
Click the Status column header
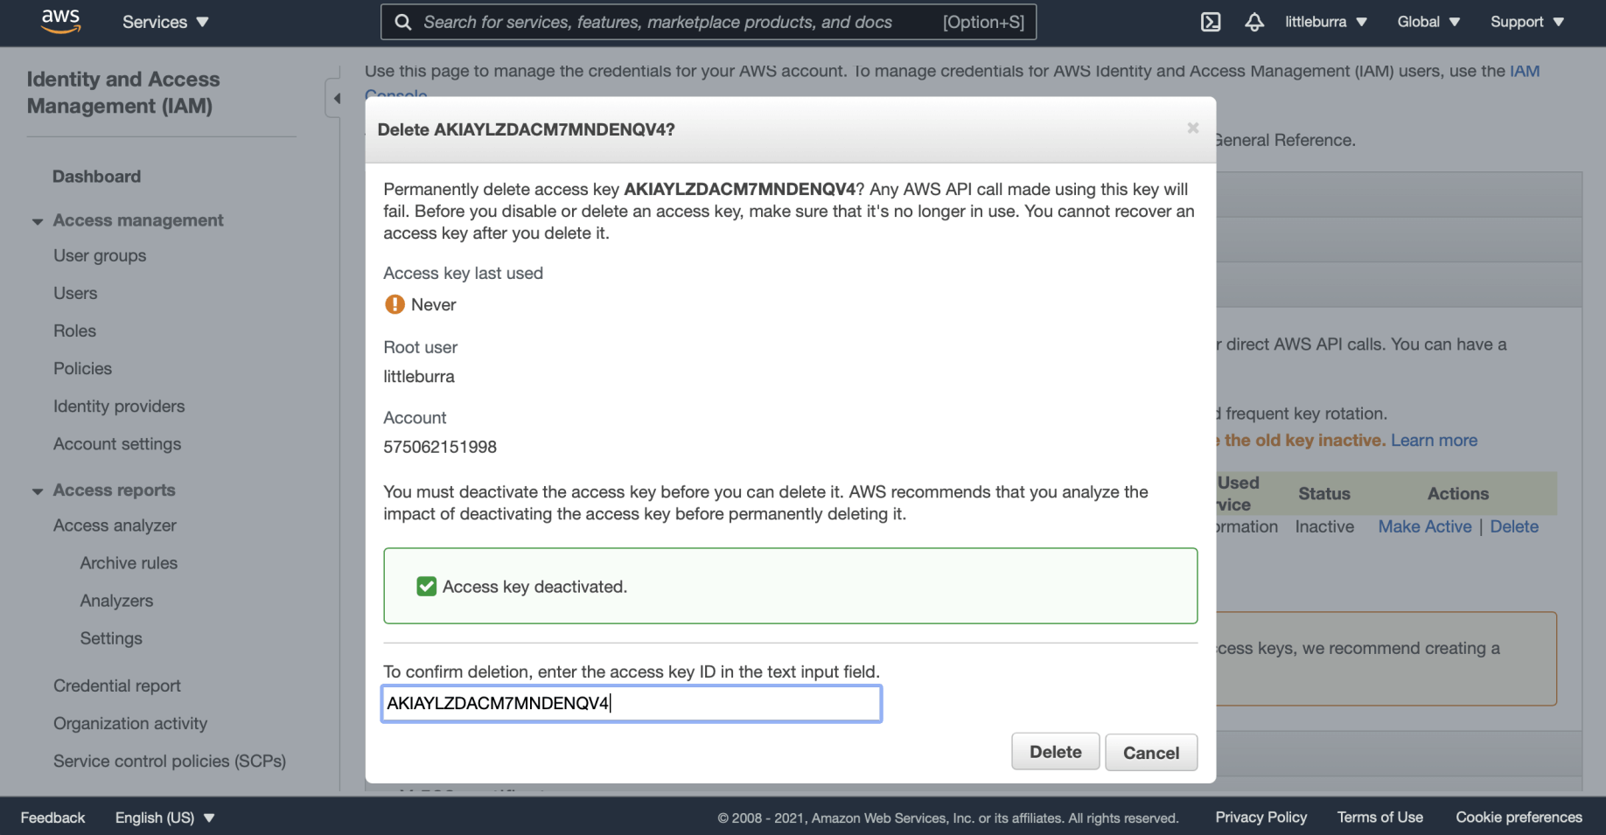point(1324,493)
